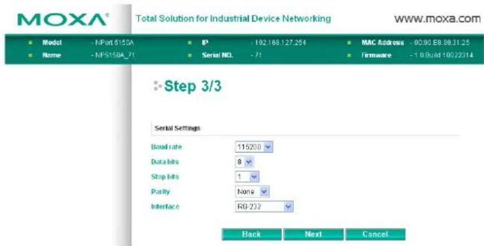Expand the Stop bits dropdown
This screenshot has height=246, width=484.
pyautogui.click(x=247, y=176)
